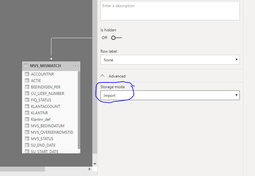
Task: Click column icon beside ACCOUNTNR
Action: 27,74
